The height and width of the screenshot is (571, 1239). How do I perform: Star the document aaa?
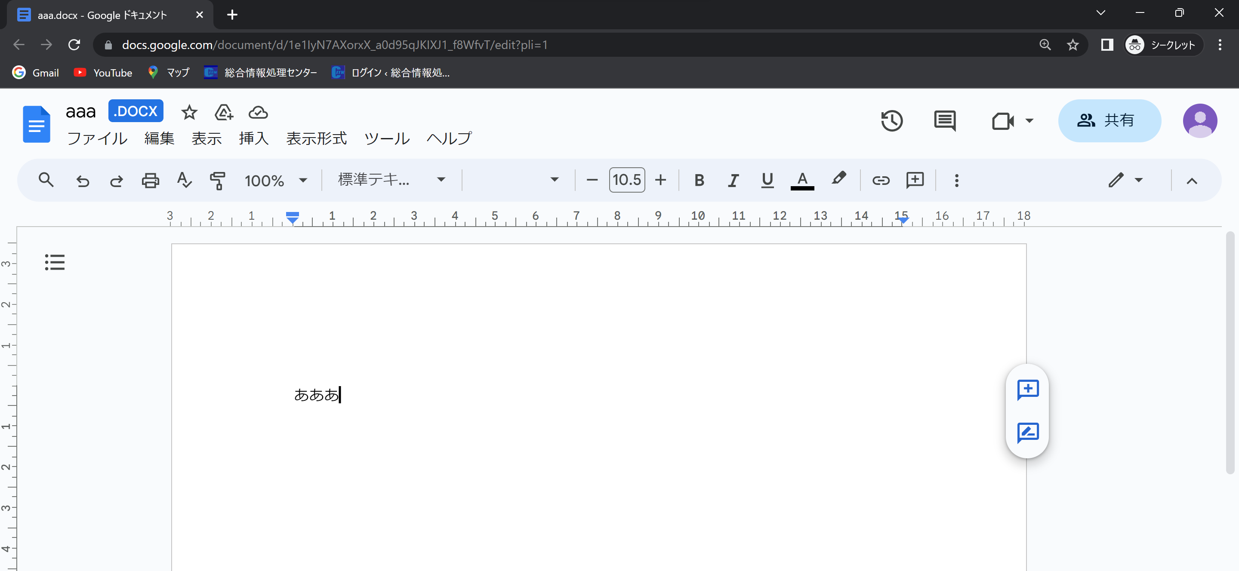[189, 113]
